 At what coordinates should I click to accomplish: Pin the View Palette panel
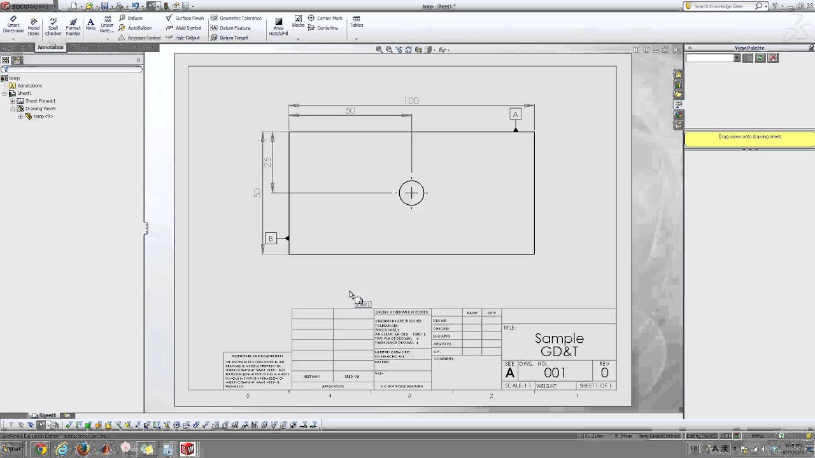tap(811, 48)
